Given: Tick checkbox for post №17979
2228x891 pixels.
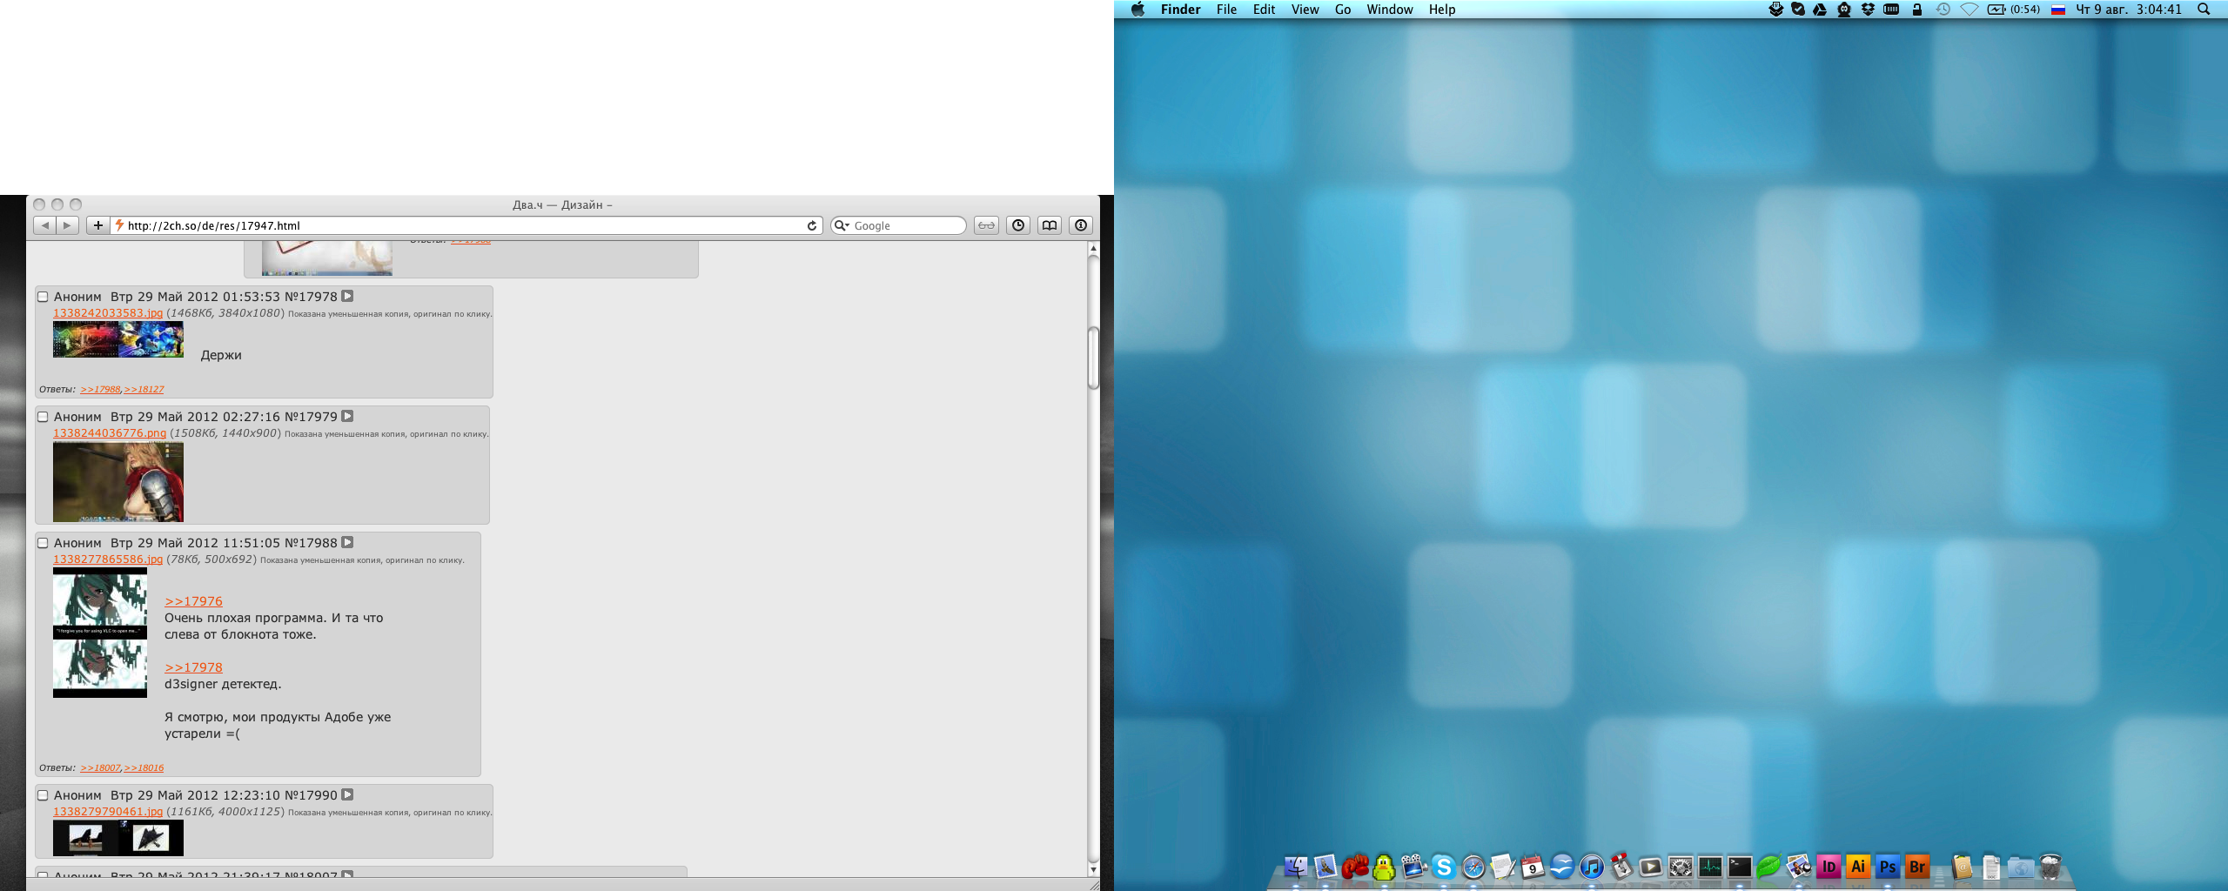Looking at the screenshot, I should (x=43, y=417).
